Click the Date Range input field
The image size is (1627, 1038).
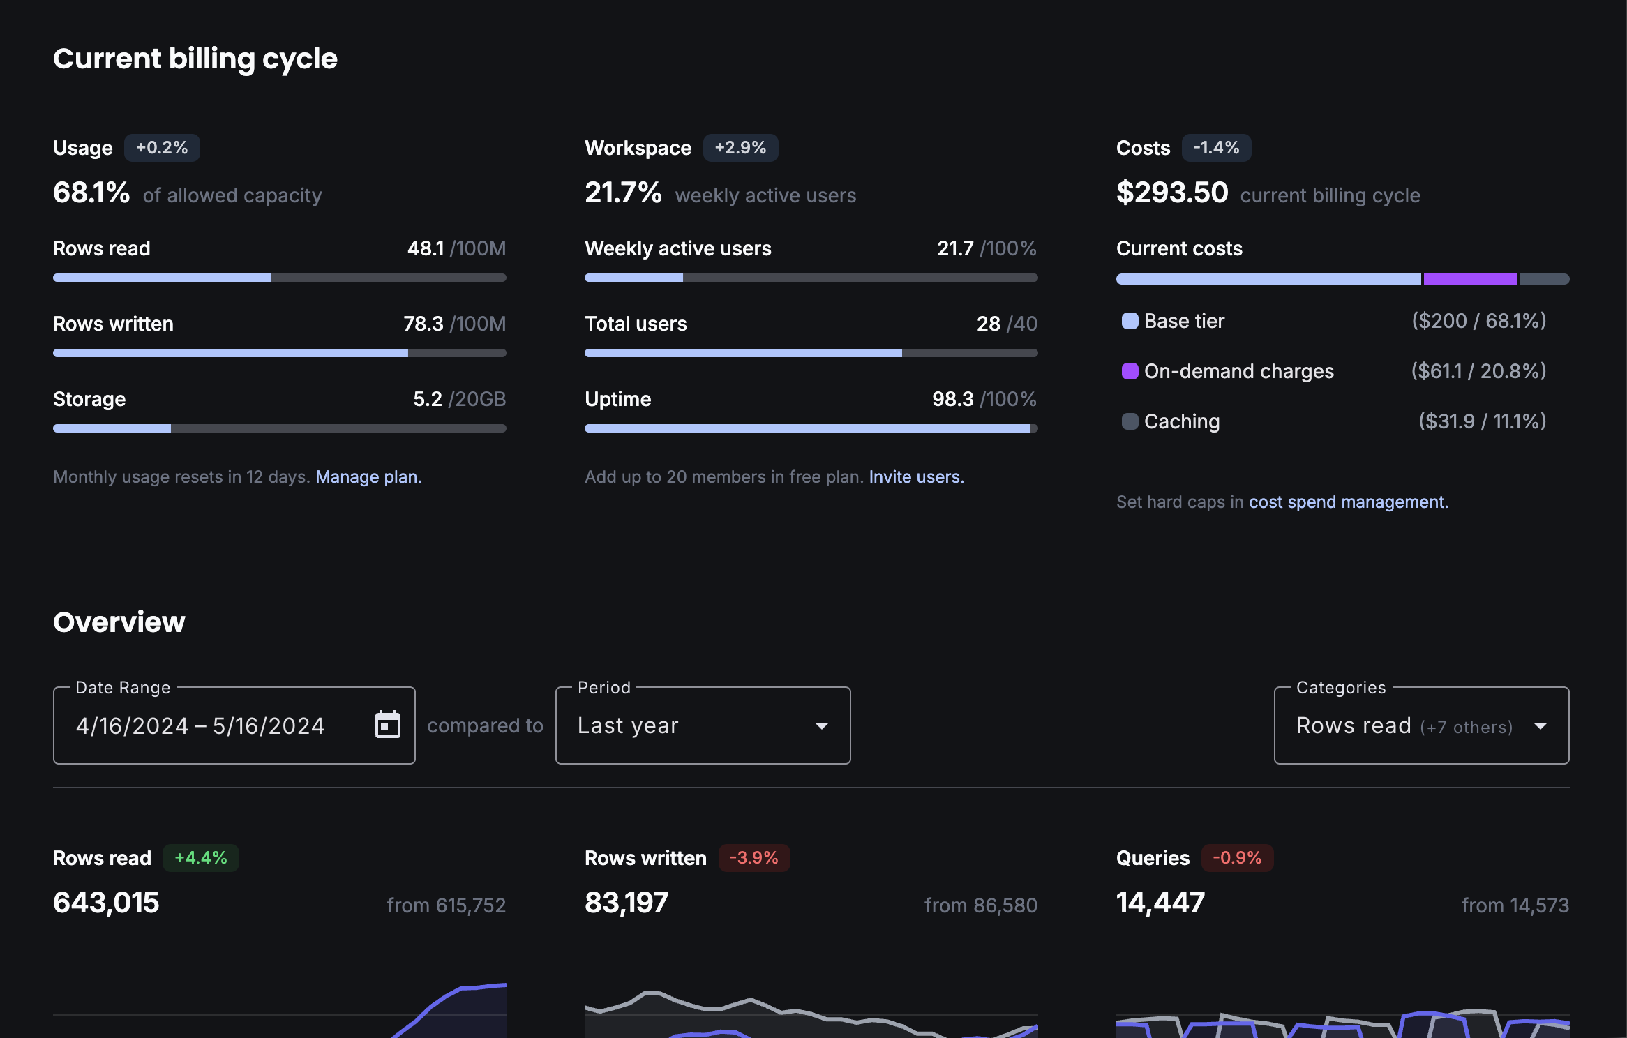[x=202, y=726]
